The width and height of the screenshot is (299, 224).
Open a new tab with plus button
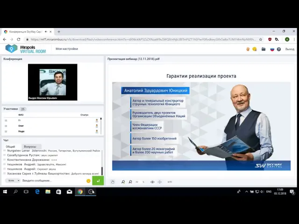tap(59, 32)
